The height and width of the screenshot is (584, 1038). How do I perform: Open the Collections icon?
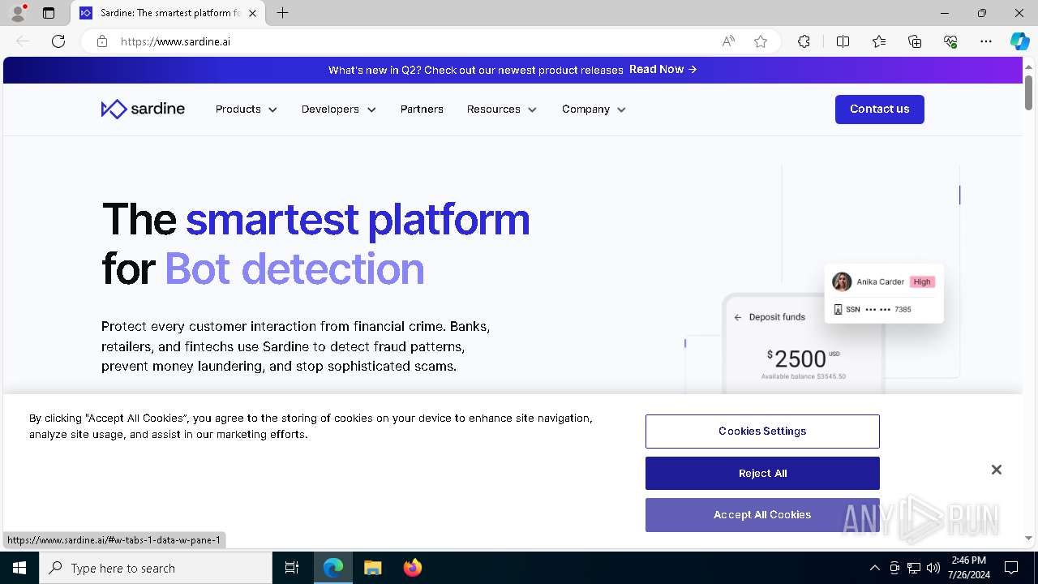pos(915,41)
